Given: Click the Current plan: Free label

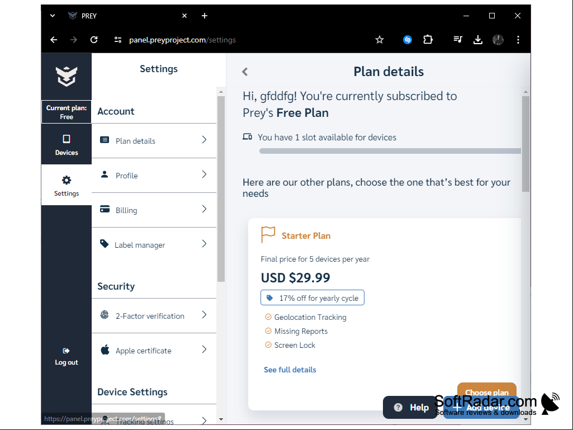Looking at the screenshot, I should pos(67,112).
